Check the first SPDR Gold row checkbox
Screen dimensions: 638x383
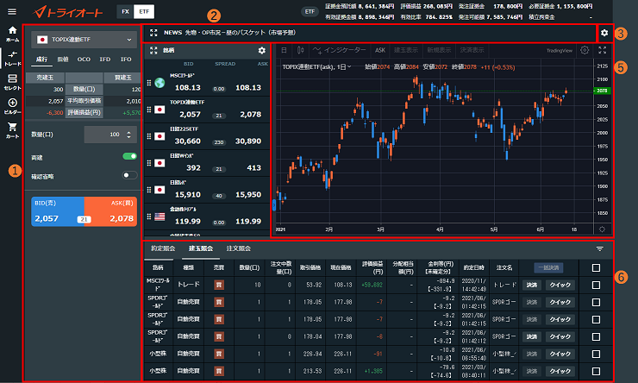tap(596, 303)
